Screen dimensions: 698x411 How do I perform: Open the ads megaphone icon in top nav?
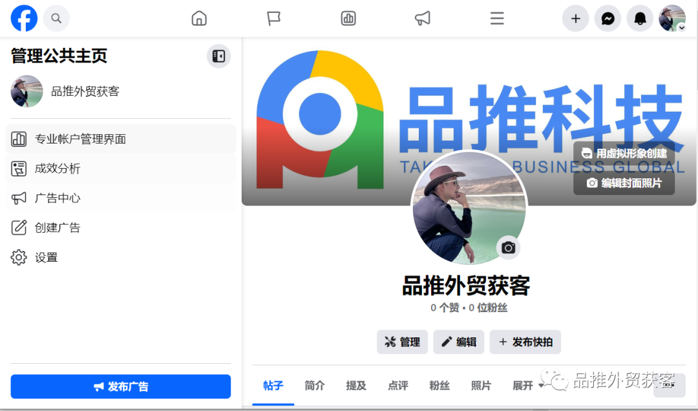coord(423,18)
